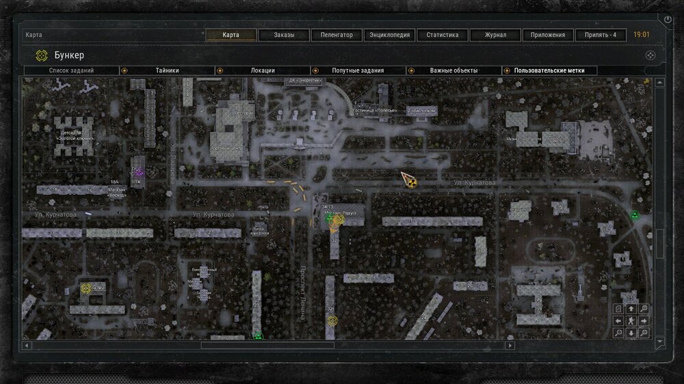Click the yellow marker on building №2
684x384 pixels.
[86, 288]
